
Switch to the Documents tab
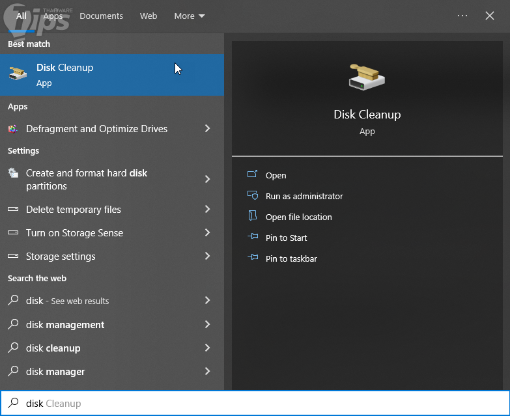coord(101,16)
